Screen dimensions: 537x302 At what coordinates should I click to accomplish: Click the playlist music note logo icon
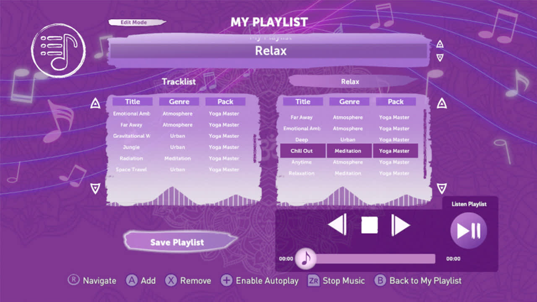pyautogui.click(x=58, y=50)
